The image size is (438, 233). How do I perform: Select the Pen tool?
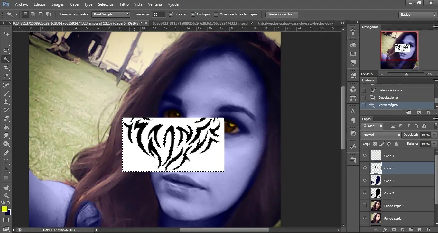(x=6, y=153)
